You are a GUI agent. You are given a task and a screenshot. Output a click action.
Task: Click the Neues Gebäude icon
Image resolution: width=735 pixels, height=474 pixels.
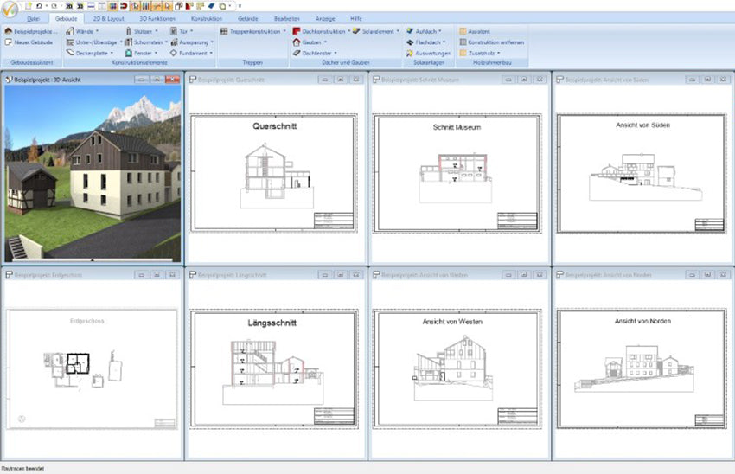[8, 42]
